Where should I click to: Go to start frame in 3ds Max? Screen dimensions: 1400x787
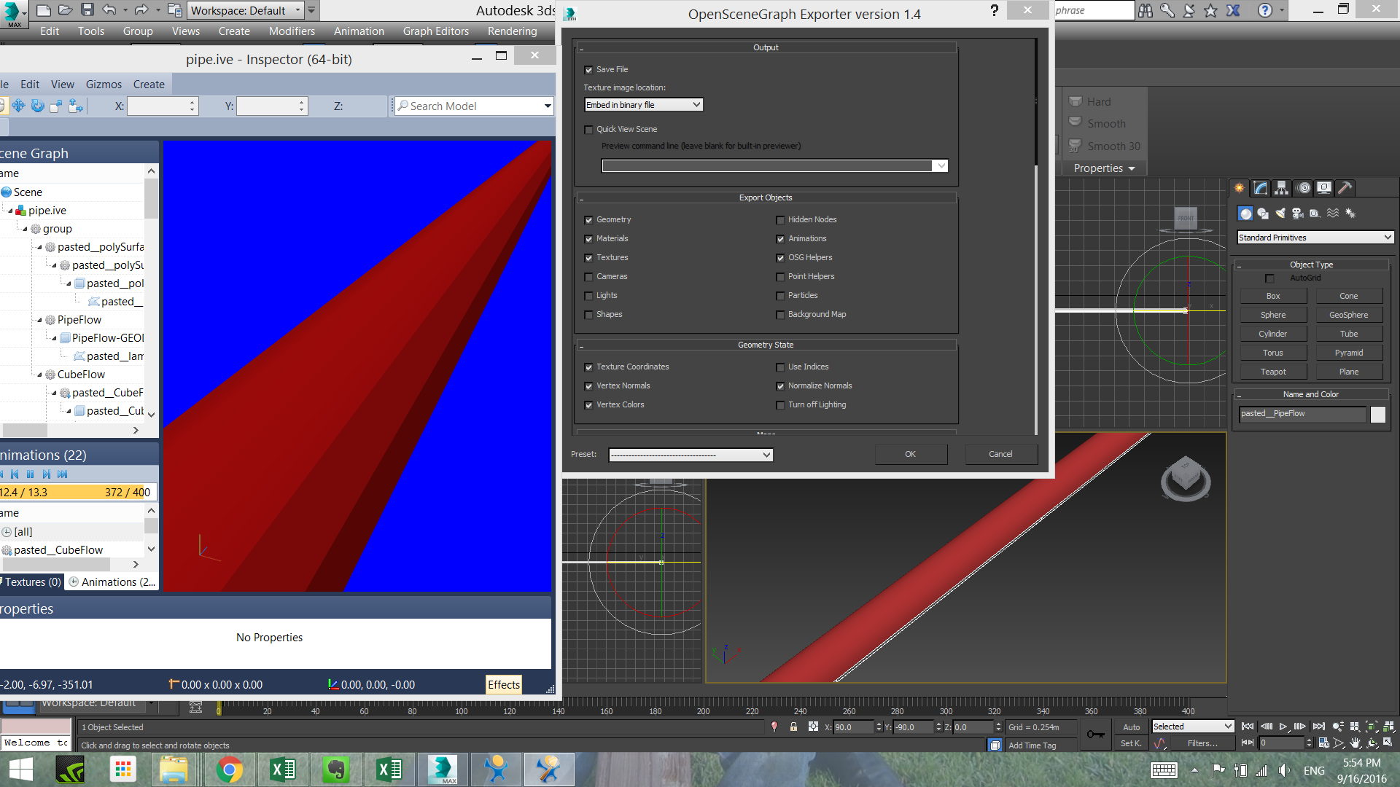click(1248, 727)
